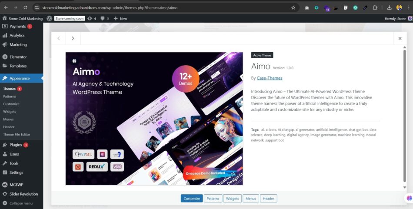The height and width of the screenshot is (209, 413).
Task: Click Store coming soon badge
Action: click(x=70, y=18)
